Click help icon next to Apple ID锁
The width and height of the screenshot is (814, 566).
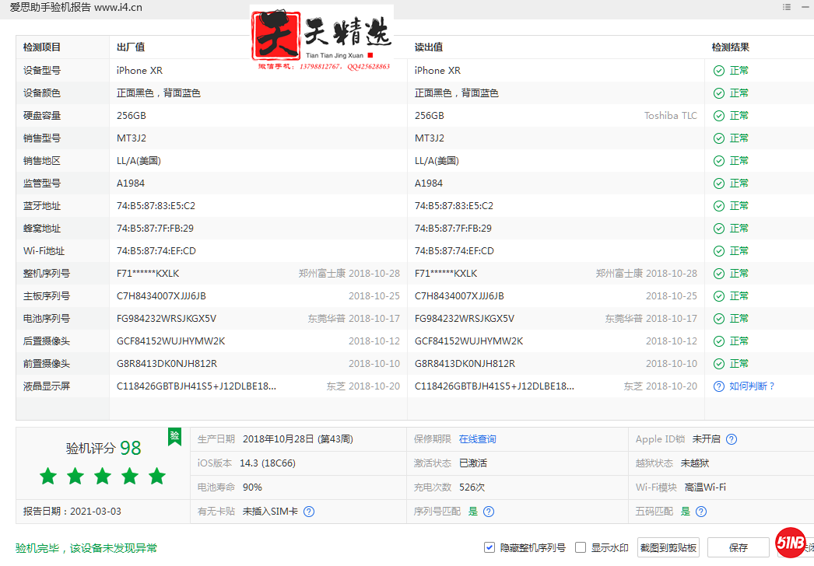pos(732,439)
